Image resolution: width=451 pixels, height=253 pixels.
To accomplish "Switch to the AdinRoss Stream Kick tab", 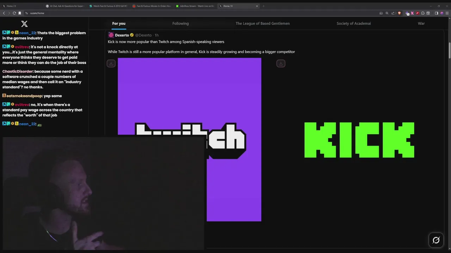I will coord(195,6).
